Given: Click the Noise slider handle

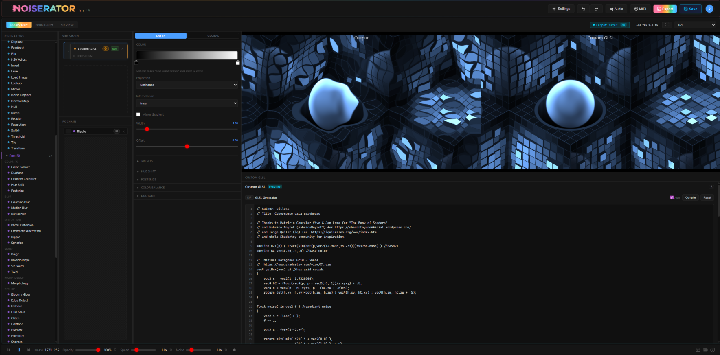Looking at the screenshot, I should pyautogui.click(x=191, y=350).
